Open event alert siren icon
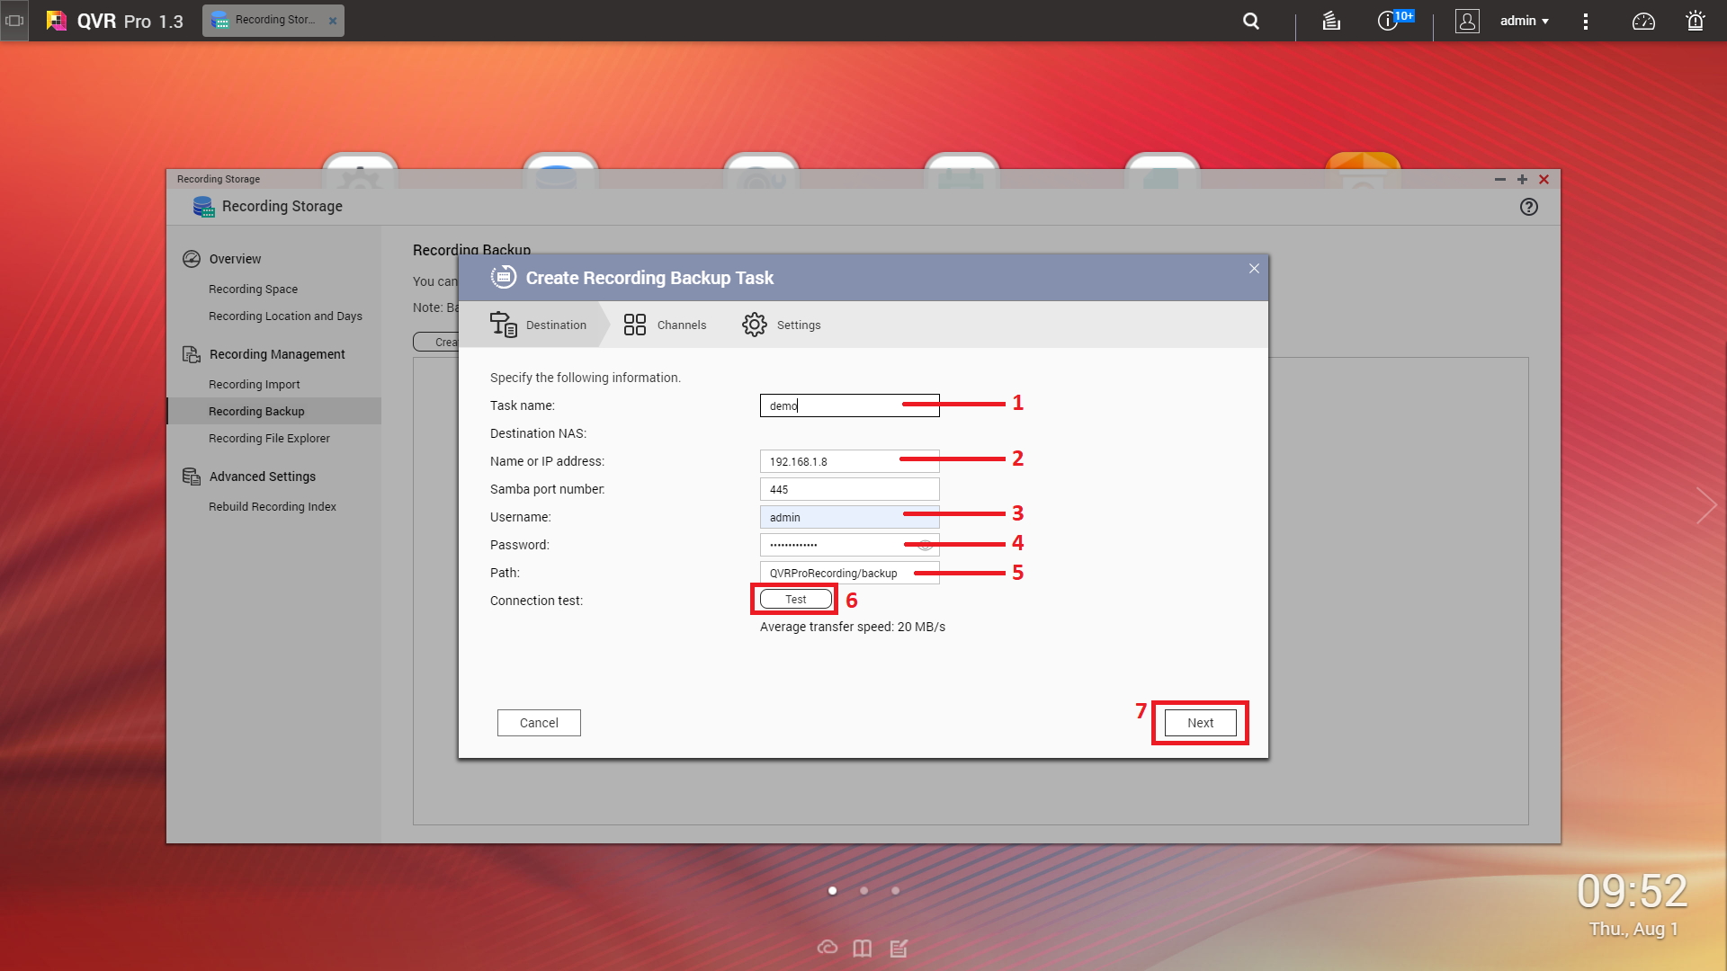Screen dimensions: 1727x971 pos(1696,21)
